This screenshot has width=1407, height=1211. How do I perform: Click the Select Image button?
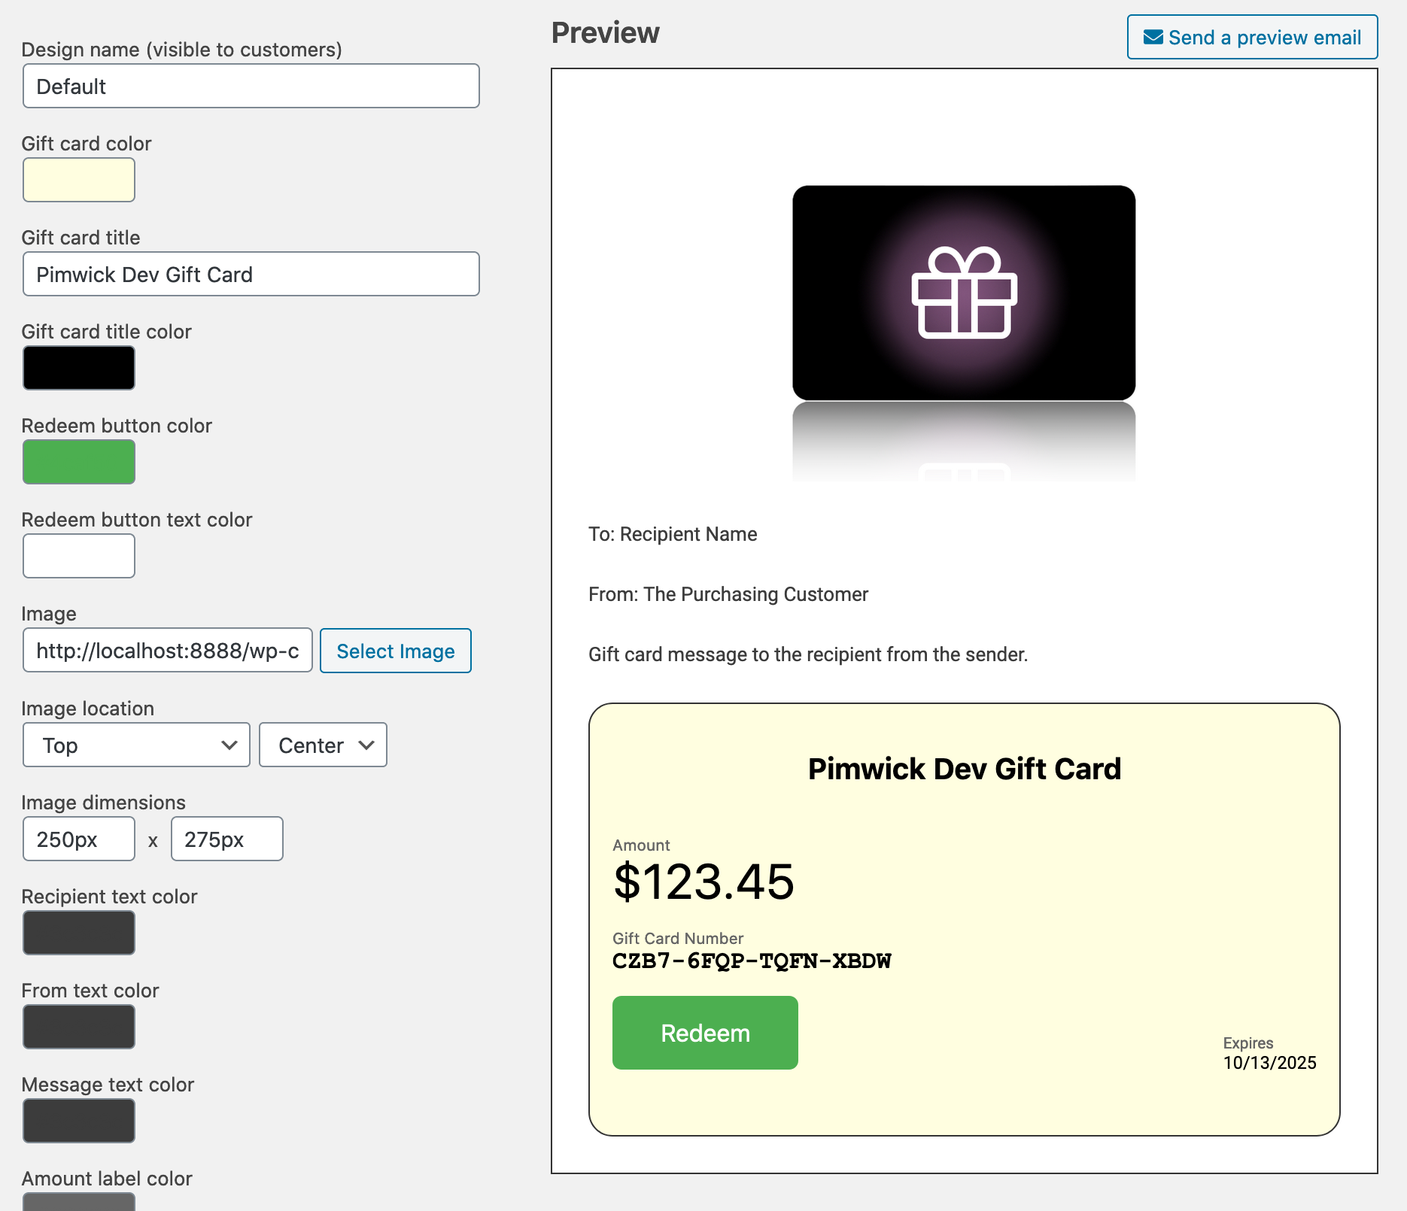pos(396,651)
